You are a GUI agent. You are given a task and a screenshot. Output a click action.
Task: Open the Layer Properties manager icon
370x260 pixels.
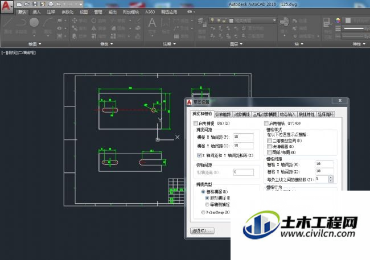click(202, 26)
